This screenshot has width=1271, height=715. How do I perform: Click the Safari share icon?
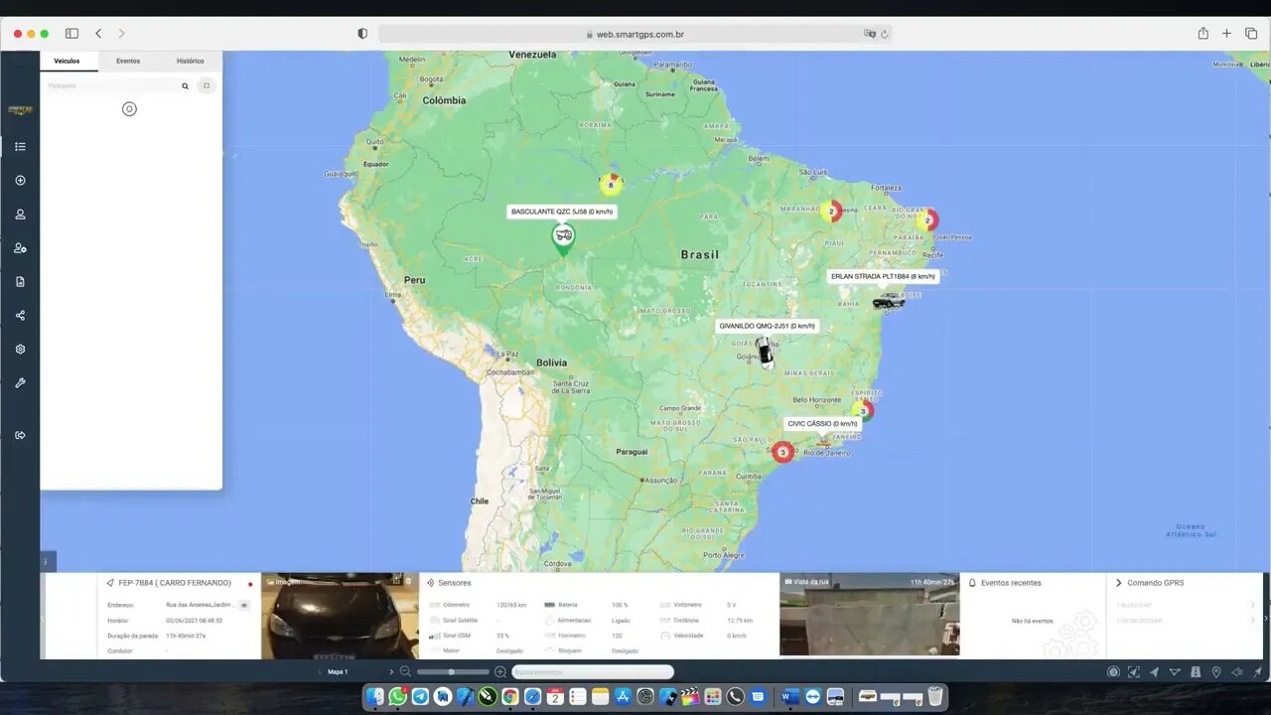coord(1202,34)
